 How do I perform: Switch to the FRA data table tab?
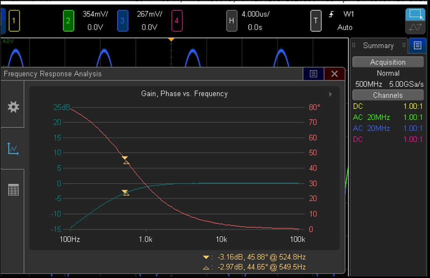tap(13, 189)
